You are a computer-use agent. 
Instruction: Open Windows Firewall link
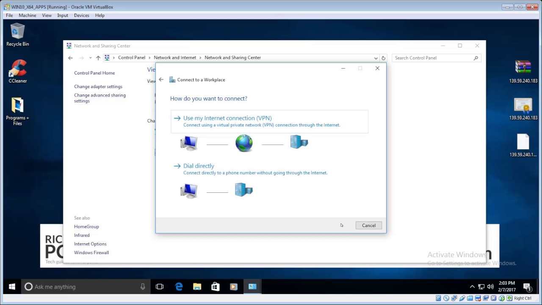pos(91,252)
